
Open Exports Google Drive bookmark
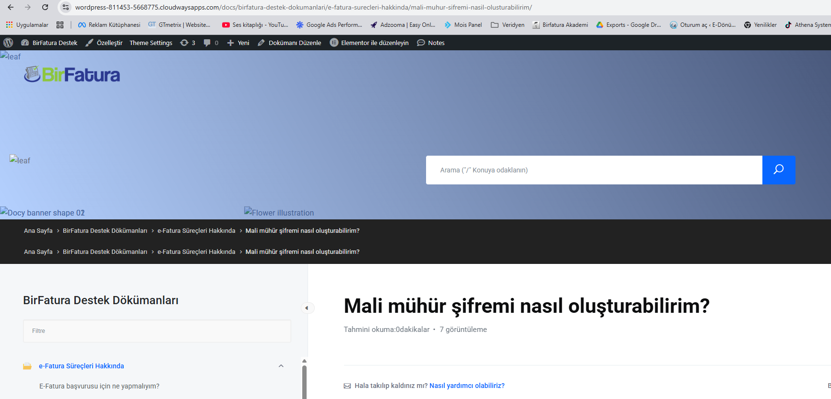[x=629, y=25]
